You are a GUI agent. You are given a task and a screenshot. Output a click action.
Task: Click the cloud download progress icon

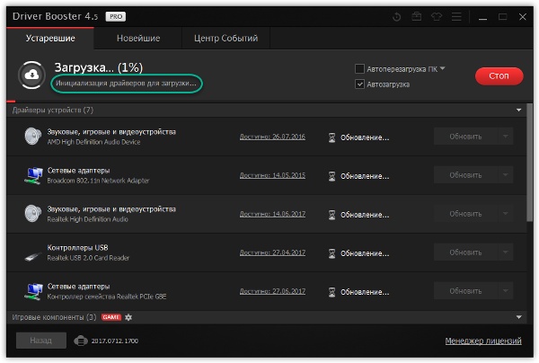32,75
